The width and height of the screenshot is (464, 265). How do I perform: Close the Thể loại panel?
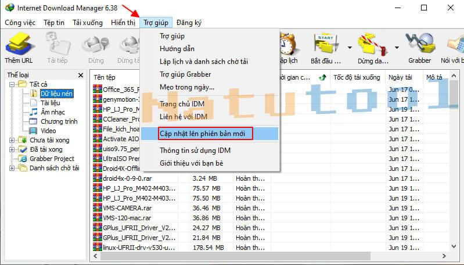(81, 75)
